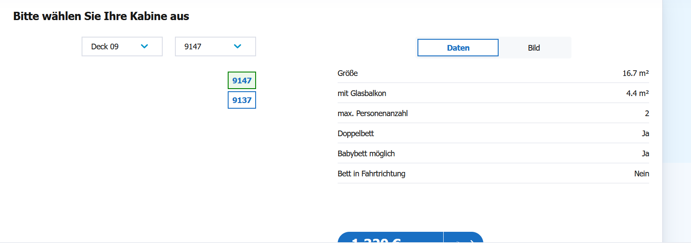Click the heading Bitte wählen Sie Ihre Kabine aus
This screenshot has width=691, height=251.
[101, 16]
